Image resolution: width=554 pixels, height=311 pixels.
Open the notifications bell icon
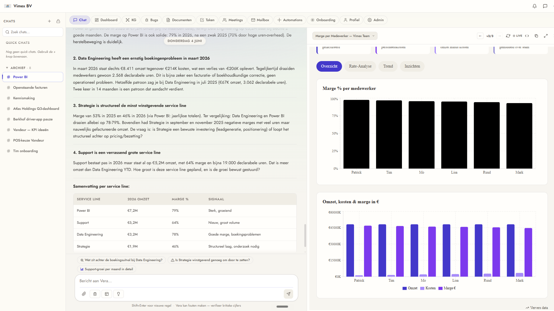pyautogui.click(x=535, y=6)
